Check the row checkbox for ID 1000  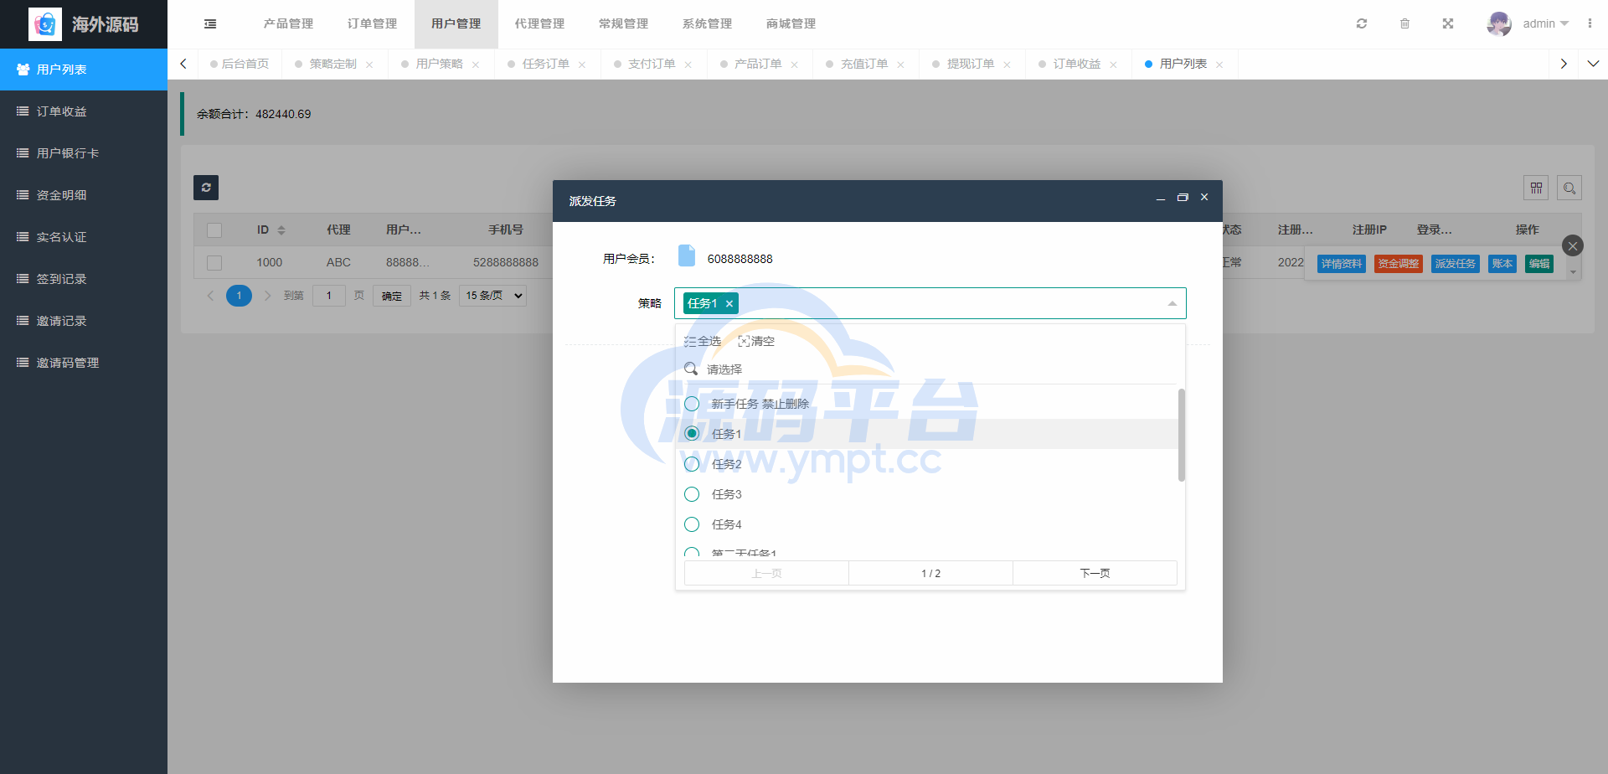coord(214,262)
